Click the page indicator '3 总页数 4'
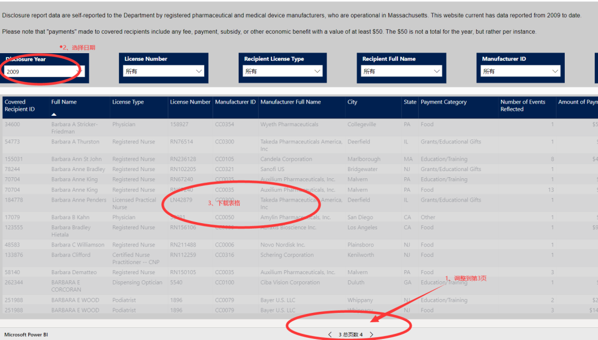 pyautogui.click(x=350, y=334)
